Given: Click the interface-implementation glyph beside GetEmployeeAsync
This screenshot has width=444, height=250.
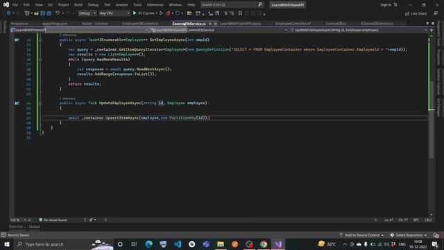Looking at the screenshot, I should pos(17,40).
